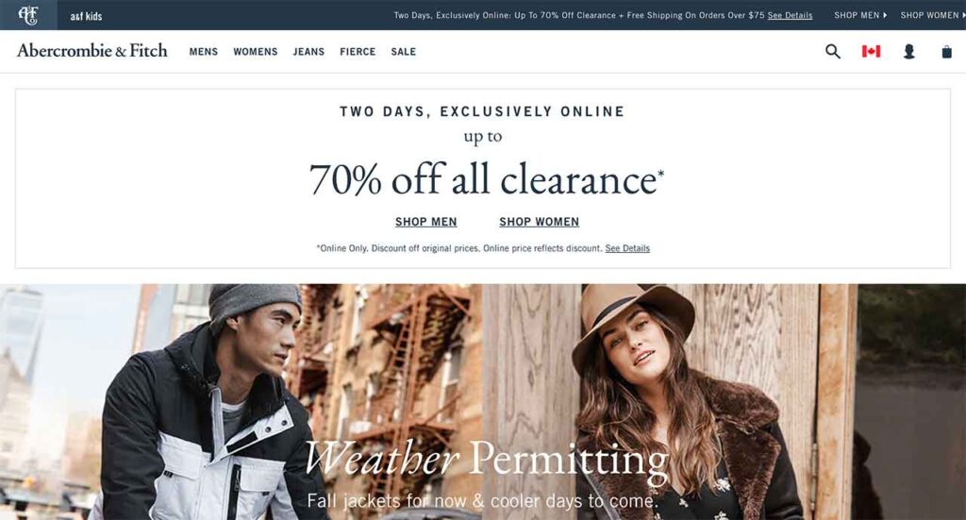Screen dimensions: 966x520
Task: Open the Weather Permitting jackets hero image
Action: [483, 402]
